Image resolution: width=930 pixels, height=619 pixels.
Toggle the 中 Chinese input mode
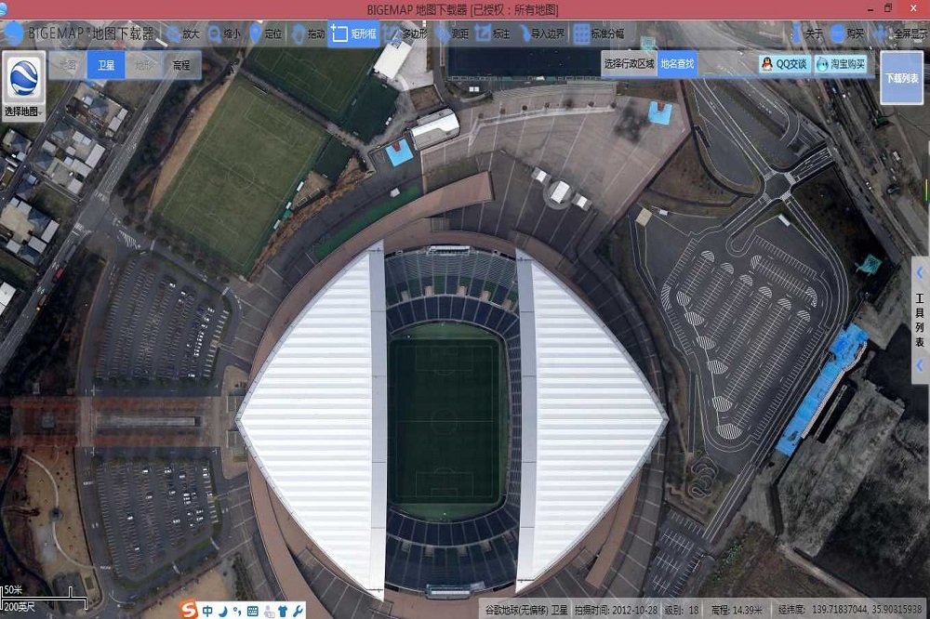[207, 611]
